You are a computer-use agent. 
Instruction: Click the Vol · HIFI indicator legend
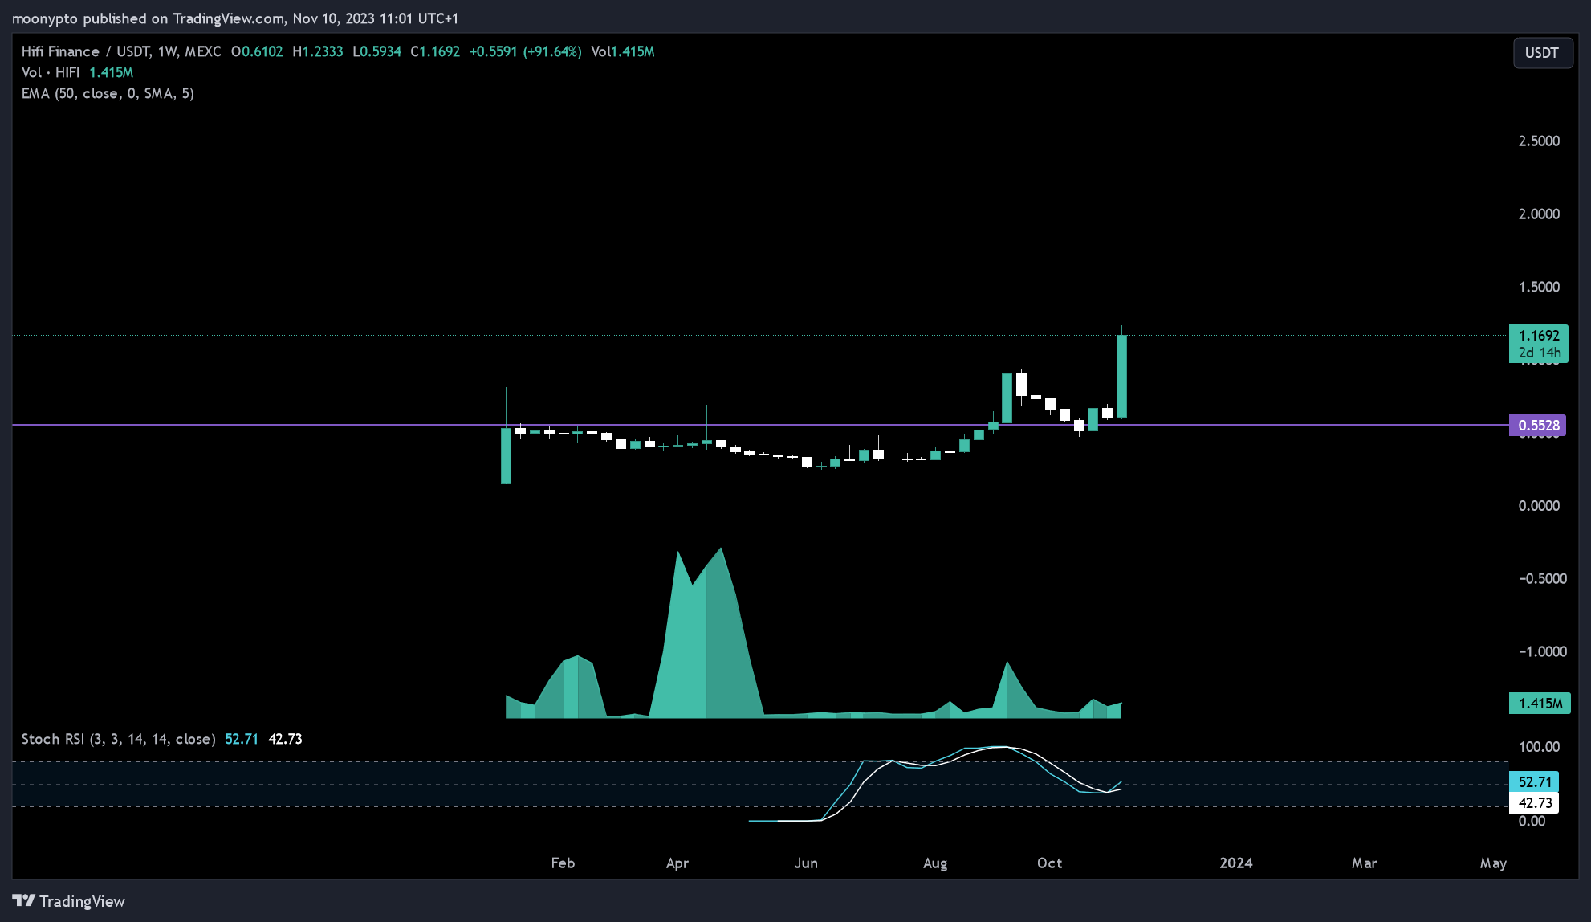tap(77, 72)
